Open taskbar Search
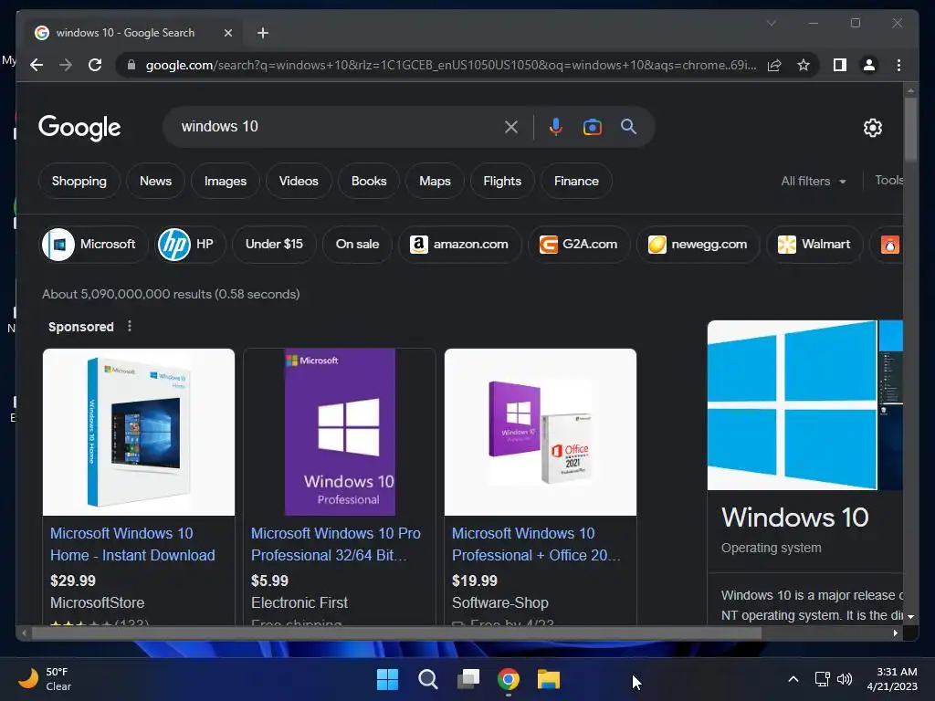The image size is (935, 701). tap(428, 679)
